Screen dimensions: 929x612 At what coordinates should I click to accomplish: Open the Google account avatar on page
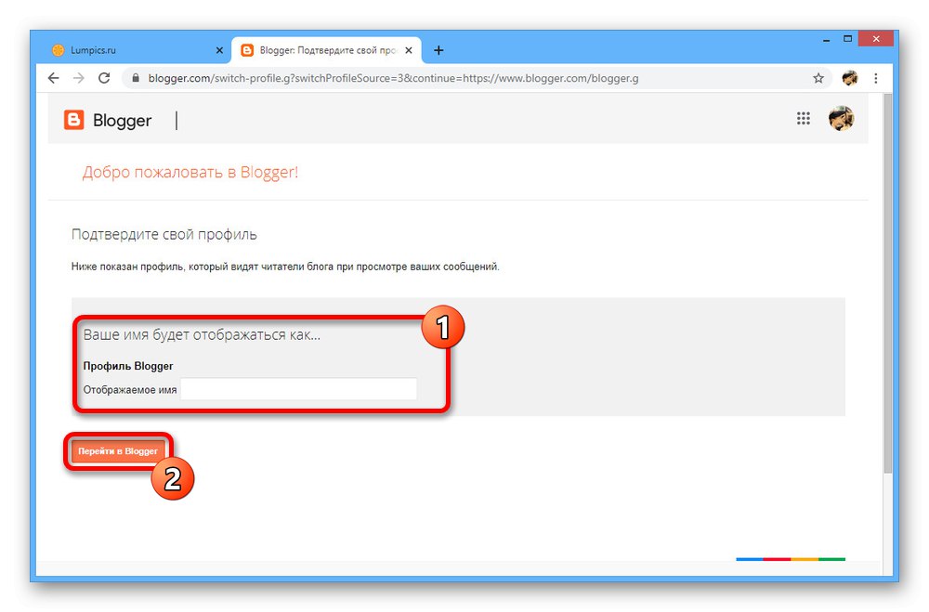[841, 119]
